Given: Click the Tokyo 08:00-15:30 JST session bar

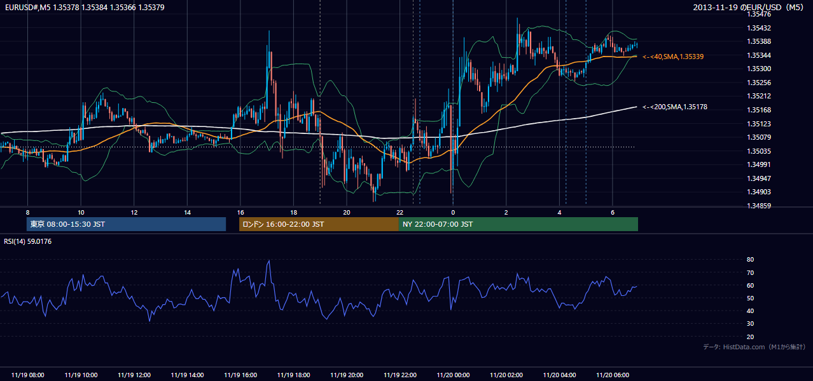Looking at the screenshot, I should tap(126, 224).
